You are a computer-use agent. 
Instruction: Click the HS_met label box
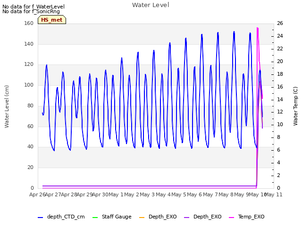(52, 20)
